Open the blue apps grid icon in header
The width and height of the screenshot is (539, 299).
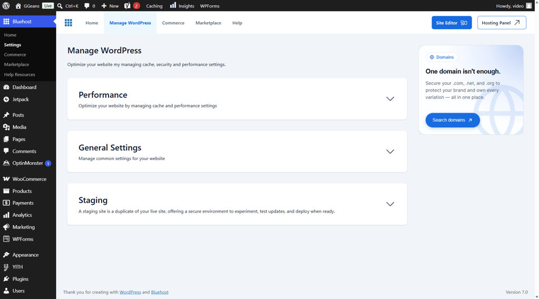68,23
